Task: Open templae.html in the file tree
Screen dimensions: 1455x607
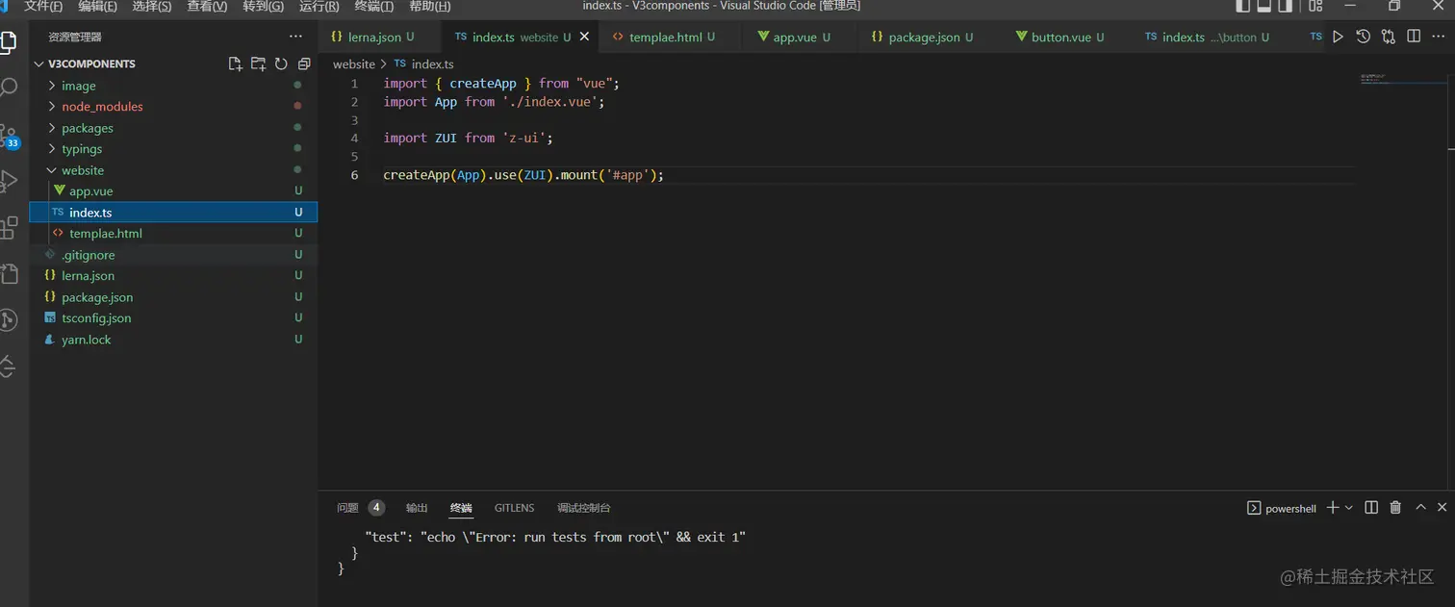Action: pyautogui.click(x=173, y=234)
